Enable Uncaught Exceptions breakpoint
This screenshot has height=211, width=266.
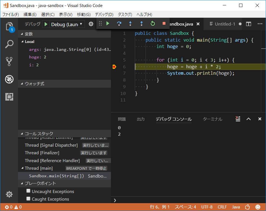coord(28,191)
